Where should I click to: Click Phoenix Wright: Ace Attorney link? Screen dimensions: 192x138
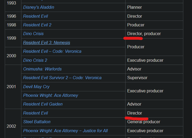(51, 95)
